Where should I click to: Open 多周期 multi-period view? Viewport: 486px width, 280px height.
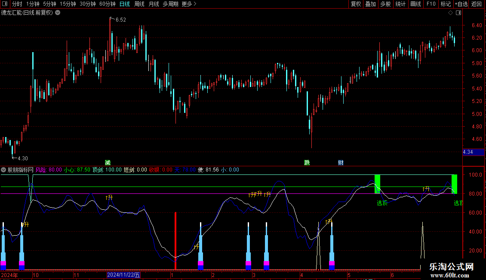(170, 4)
